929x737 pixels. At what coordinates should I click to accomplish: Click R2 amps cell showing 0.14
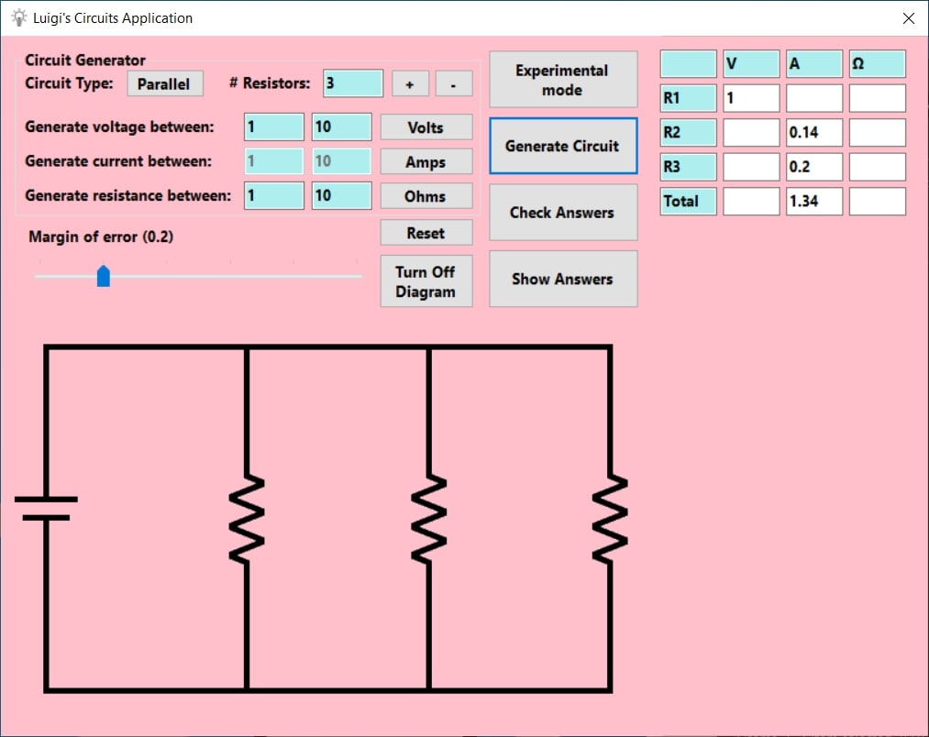tap(814, 132)
